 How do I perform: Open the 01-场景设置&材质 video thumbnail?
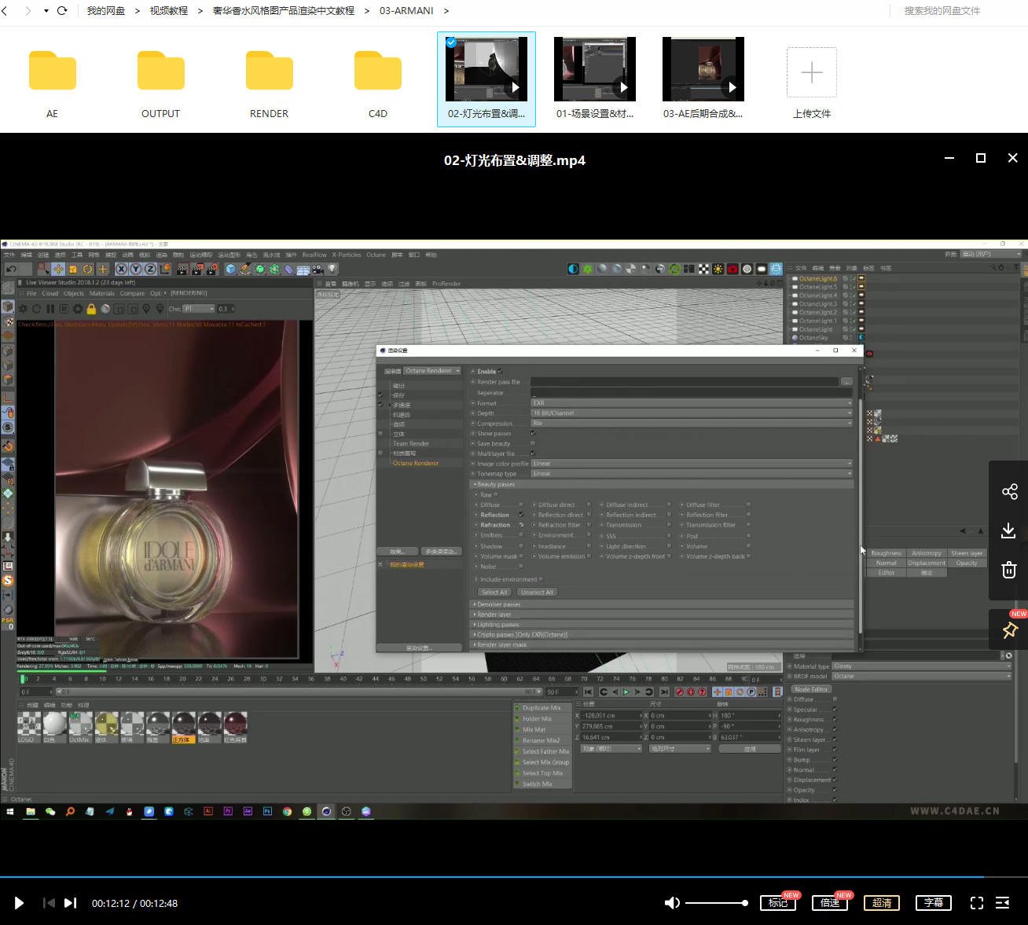pos(594,68)
